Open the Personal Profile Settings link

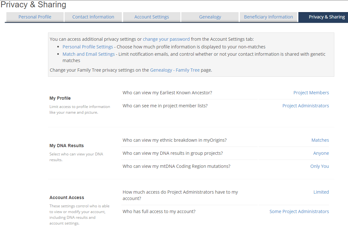pos(88,47)
